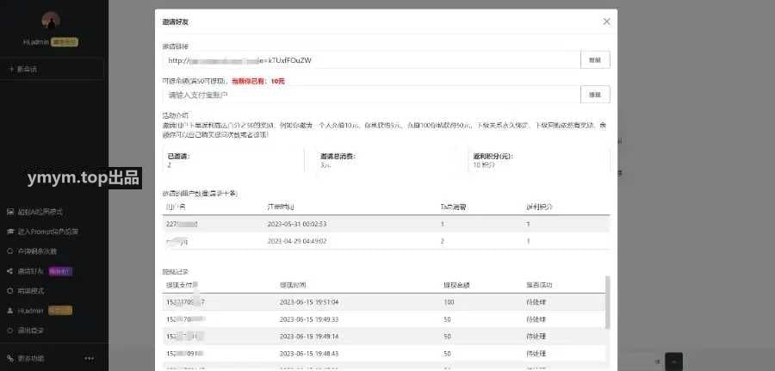Click the withdrawal record dated 2023-06-15 19:51:04
The image size is (775, 371).
(384, 302)
